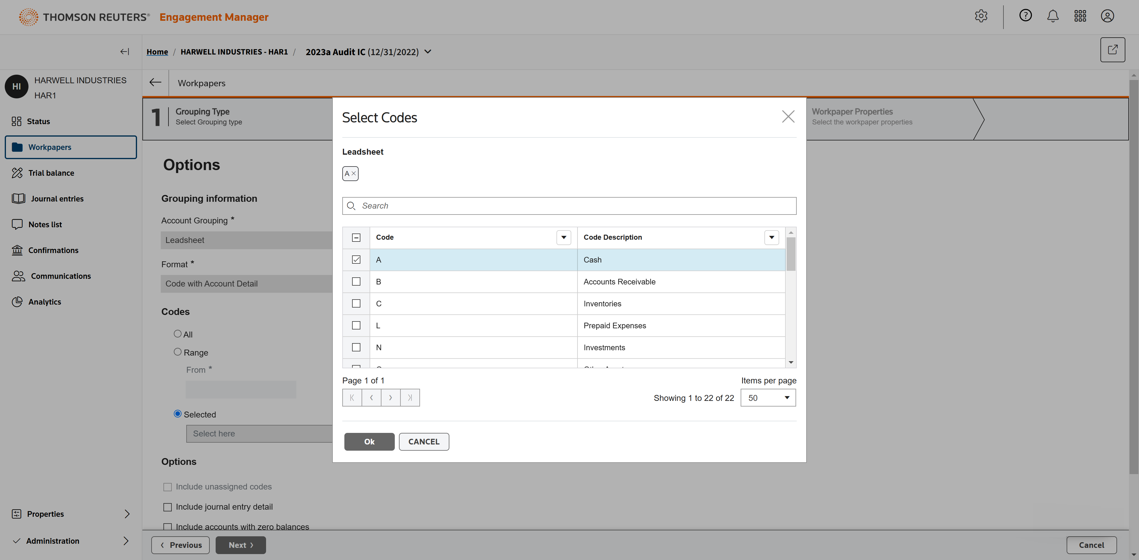Open the Code Description column filter dropdown
The height and width of the screenshot is (560, 1139).
coord(771,238)
